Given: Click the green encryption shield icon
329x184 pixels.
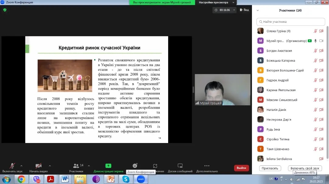Looking at the screenshot, I should [5, 10].
